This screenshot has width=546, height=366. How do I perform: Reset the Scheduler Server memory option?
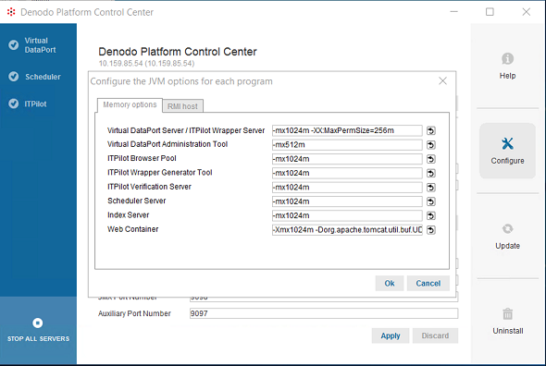[431, 201]
